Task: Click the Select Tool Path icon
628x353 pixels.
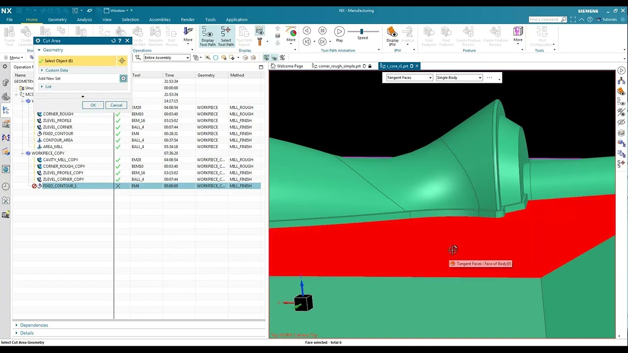Action: 226,36
